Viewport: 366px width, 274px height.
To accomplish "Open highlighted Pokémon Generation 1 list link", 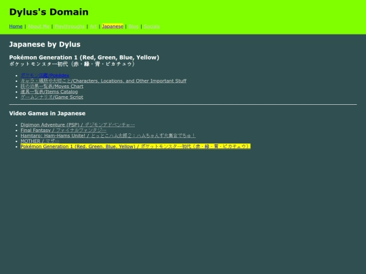I will 136,146.
